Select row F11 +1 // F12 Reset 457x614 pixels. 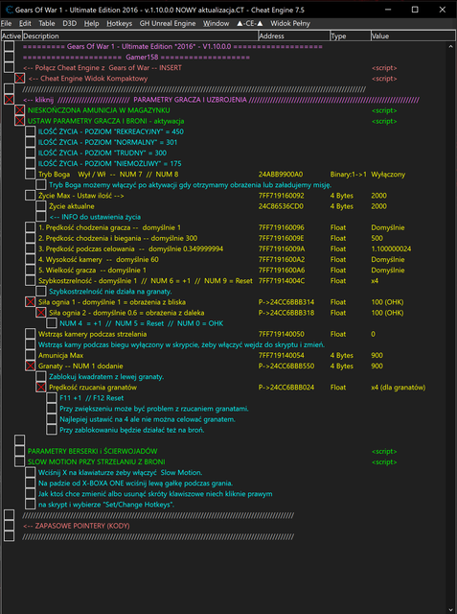91,398
